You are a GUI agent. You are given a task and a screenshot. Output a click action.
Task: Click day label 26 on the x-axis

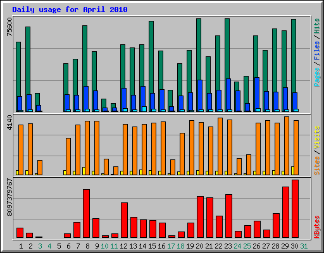pos(256,246)
